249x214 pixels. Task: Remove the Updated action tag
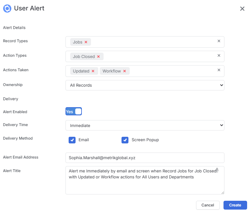(93, 71)
